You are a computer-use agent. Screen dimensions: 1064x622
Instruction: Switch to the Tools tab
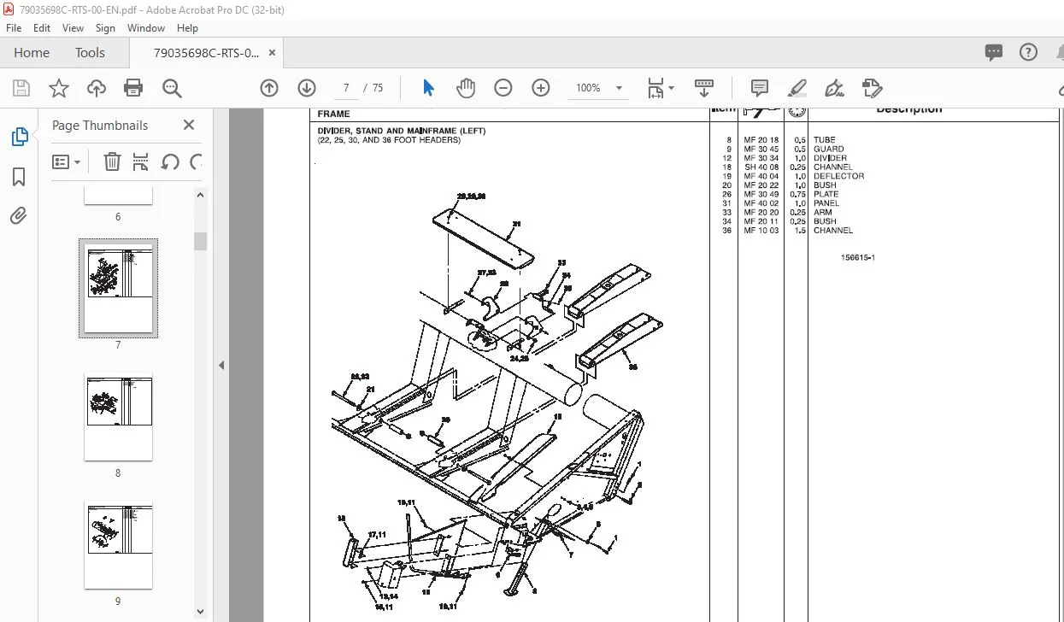click(x=90, y=52)
